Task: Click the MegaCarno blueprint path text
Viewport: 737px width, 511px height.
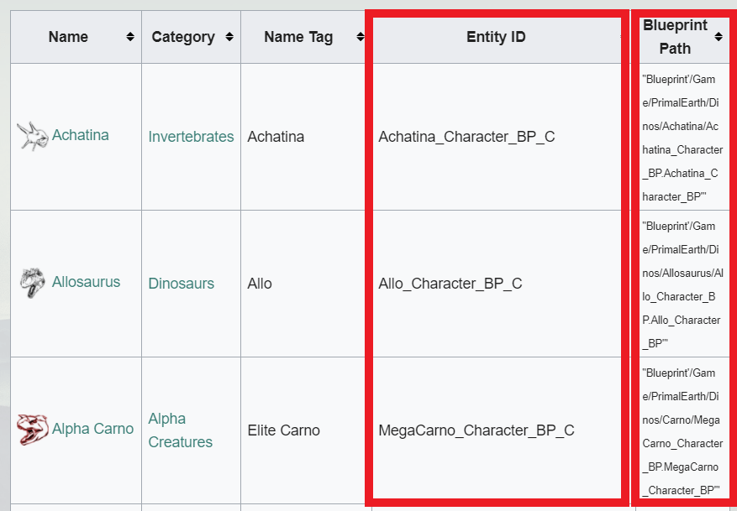Action: pyautogui.click(x=682, y=430)
